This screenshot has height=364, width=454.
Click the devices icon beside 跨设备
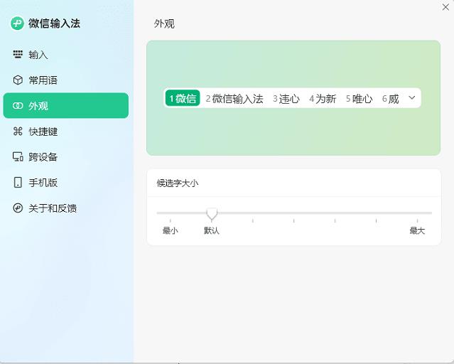click(18, 157)
